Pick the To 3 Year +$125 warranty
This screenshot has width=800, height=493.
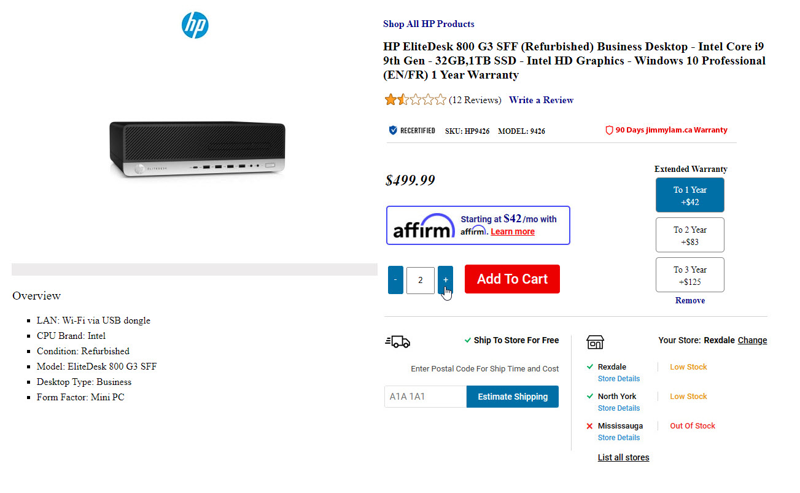pos(689,275)
